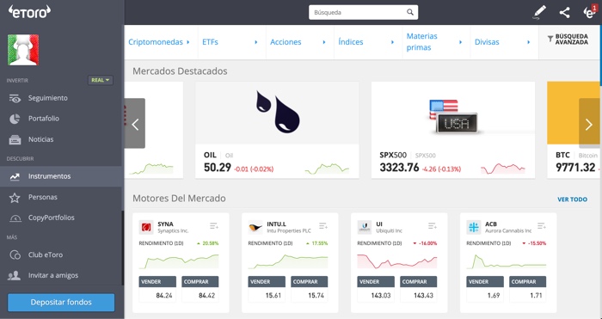Screen dimensions: 602x319
Task: Click the Noticias newspaper icon
Action: tap(15, 140)
